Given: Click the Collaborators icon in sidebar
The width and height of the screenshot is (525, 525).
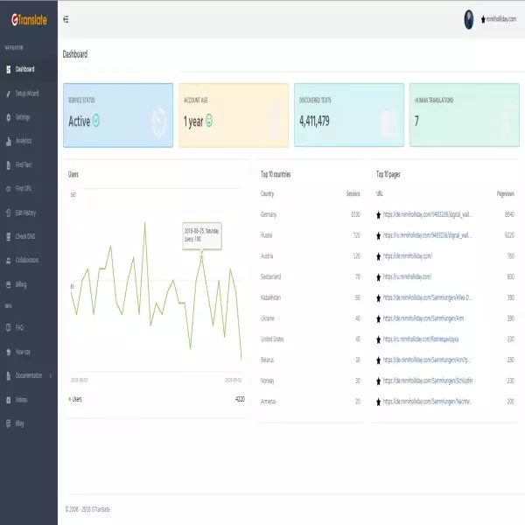Looking at the screenshot, I should tap(8, 260).
